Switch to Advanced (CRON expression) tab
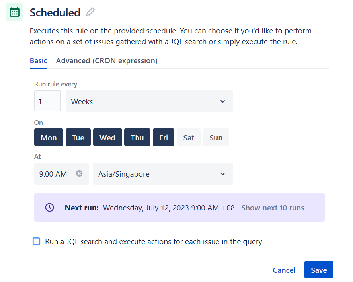Image resolution: width=353 pixels, height=282 pixels. (107, 61)
